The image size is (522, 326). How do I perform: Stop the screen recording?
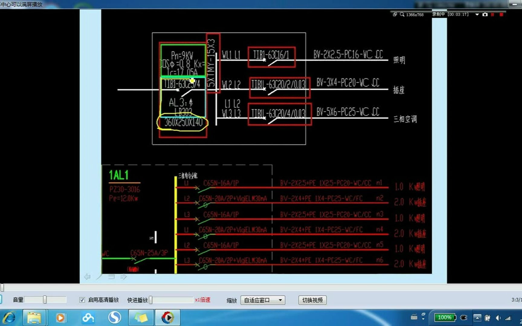[501, 14]
